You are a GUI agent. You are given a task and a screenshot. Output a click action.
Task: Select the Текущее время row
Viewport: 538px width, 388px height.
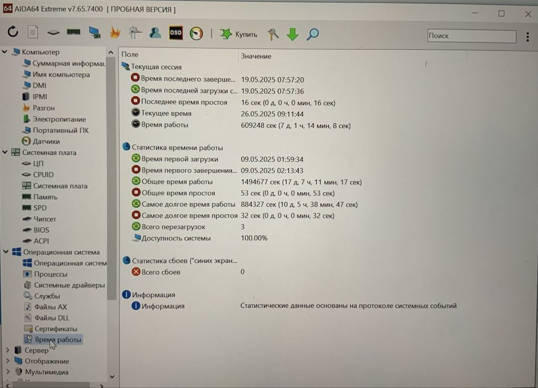[218, 113]
